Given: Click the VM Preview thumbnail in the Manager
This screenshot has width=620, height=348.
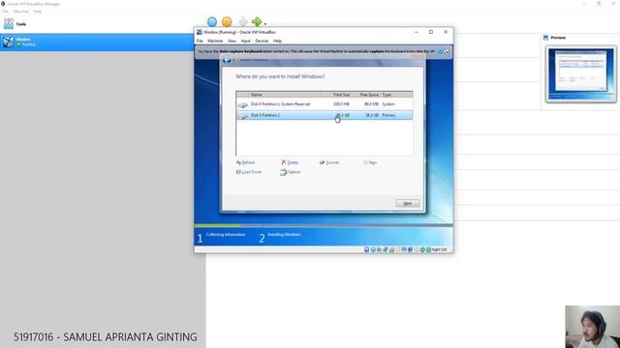Looking at the screenshot, I should 581,74.
